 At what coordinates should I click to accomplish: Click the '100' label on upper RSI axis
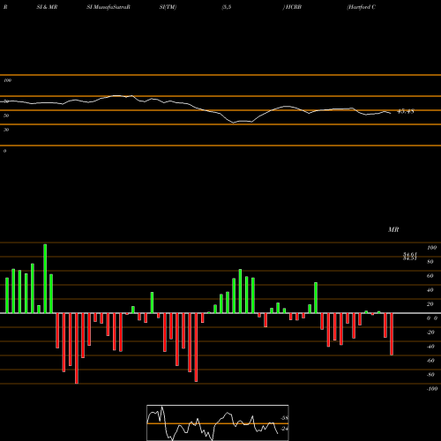(7, 80)
